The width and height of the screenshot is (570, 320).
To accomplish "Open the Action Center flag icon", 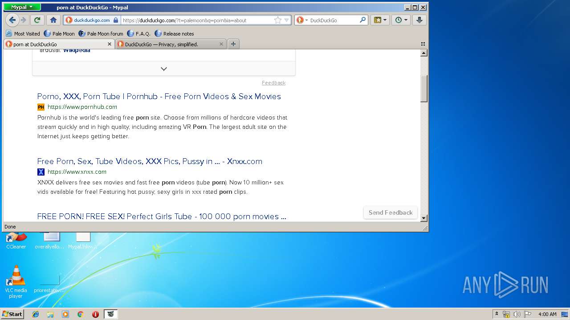I will 527,314.
